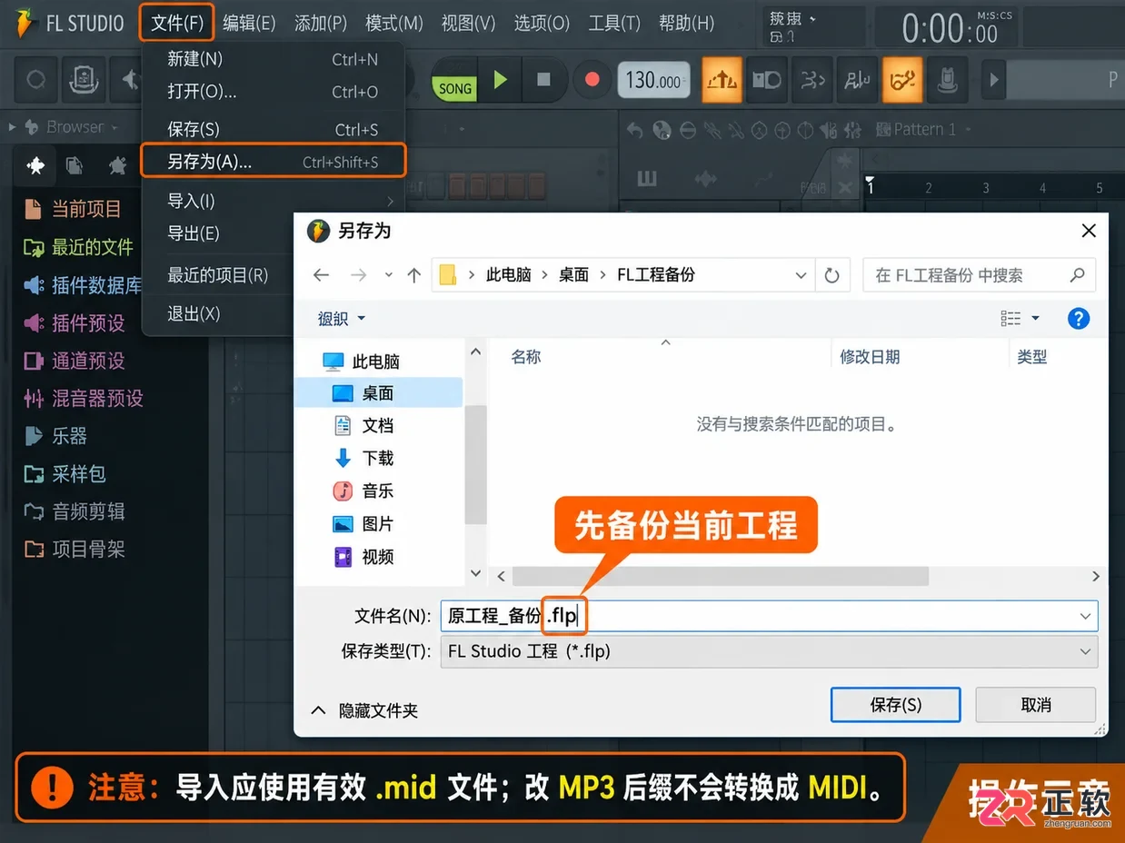
Task: Select 音乐 in the dialog sidebar
Action: coord(364,491)
